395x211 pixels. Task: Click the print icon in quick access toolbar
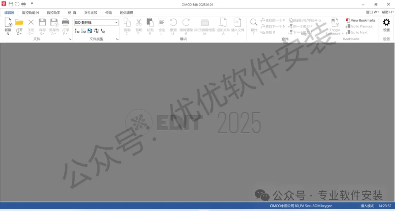point(23,4)
